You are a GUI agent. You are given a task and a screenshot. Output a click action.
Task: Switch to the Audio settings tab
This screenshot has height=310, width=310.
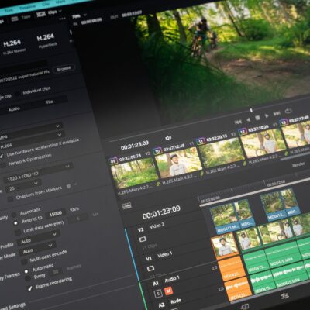coord(14,109)
